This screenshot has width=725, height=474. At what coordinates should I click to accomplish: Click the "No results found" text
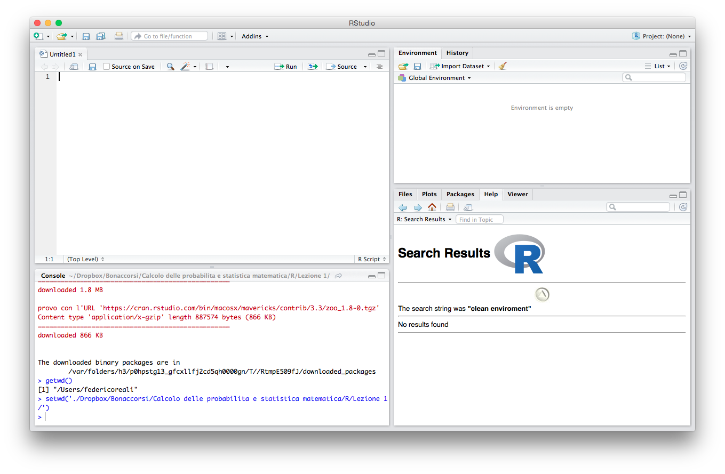423,324
